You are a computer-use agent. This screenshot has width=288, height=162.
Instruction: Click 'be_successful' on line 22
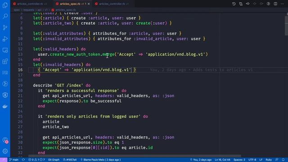pyautogui.click(x=106, y=101)
